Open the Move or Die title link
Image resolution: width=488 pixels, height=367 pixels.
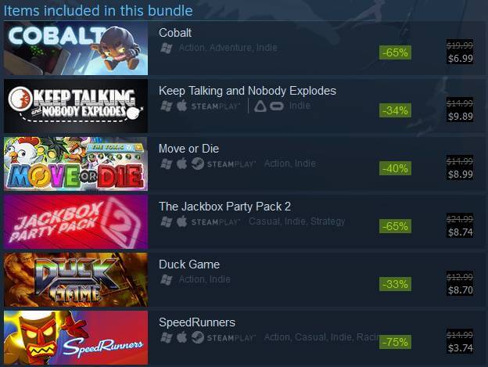pos(188,149)
